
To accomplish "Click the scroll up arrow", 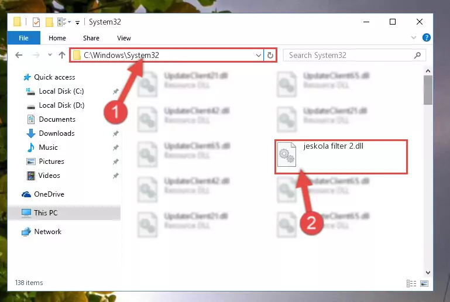I will pos(428,71).
